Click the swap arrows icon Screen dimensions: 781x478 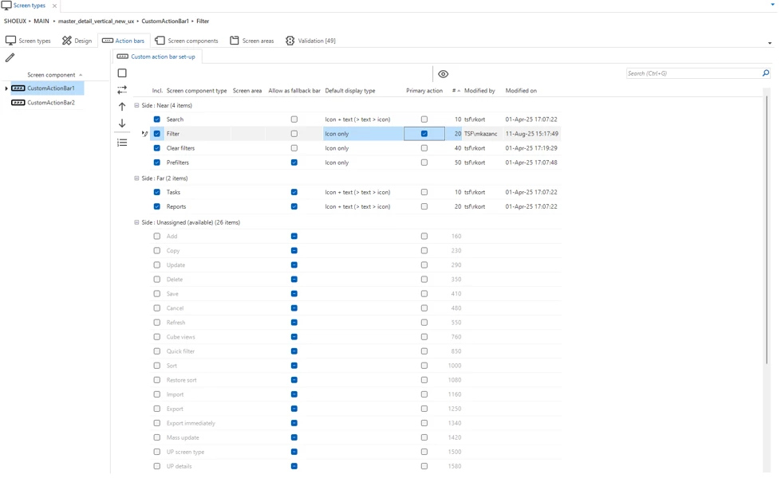[x=122, y=90]
